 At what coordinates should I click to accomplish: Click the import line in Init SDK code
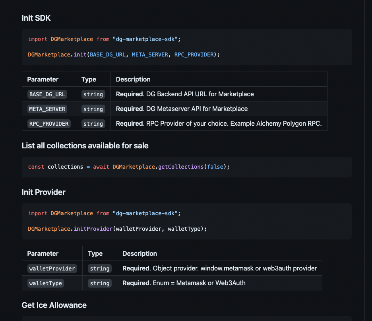[x=105, y=39]
